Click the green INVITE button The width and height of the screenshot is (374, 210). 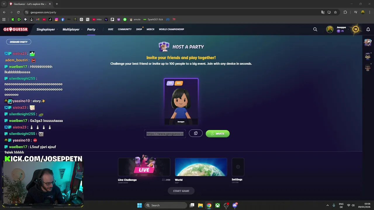point(218,134)
